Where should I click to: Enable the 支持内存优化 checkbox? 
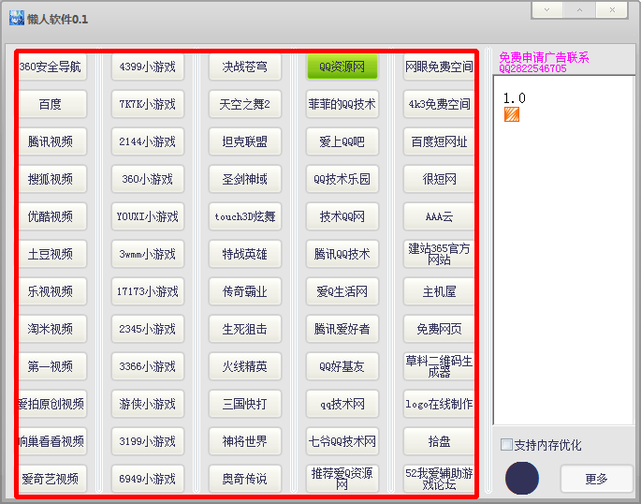point(506,445)
